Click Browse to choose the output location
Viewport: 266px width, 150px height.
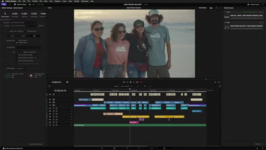[41, 26]
